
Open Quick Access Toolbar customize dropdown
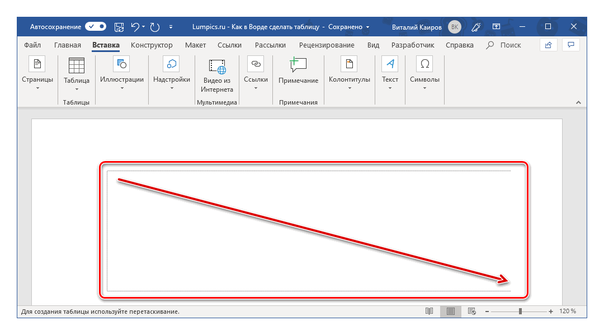[x=171, y=27]
